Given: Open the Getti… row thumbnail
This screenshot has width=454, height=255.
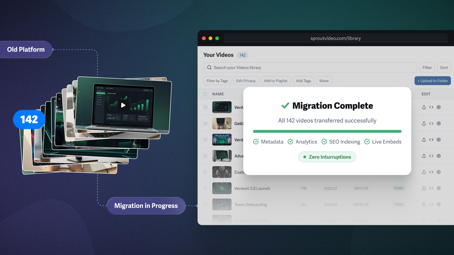Looking at the screenshot, I should click(222, 124).
